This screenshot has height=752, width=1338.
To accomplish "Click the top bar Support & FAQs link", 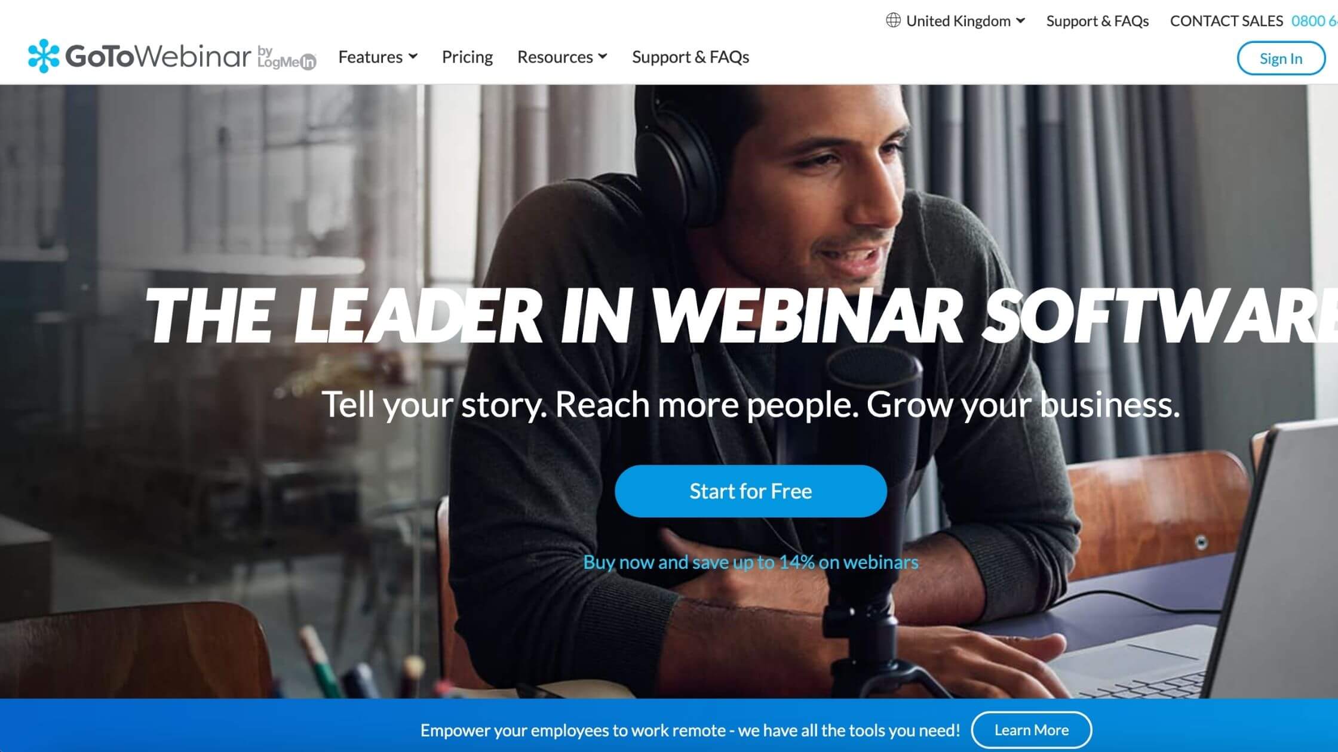I will [x=1097, y=21].
